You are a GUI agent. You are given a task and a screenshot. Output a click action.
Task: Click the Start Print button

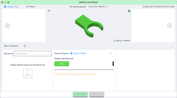(80, 94)
